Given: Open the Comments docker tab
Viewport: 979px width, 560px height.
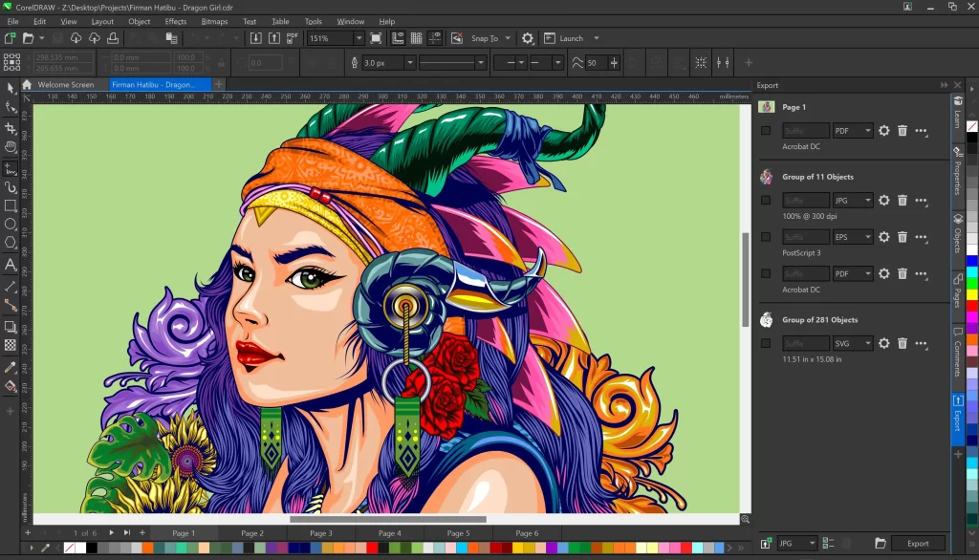Looking at the screenshot, I should [x=958, y=352].
